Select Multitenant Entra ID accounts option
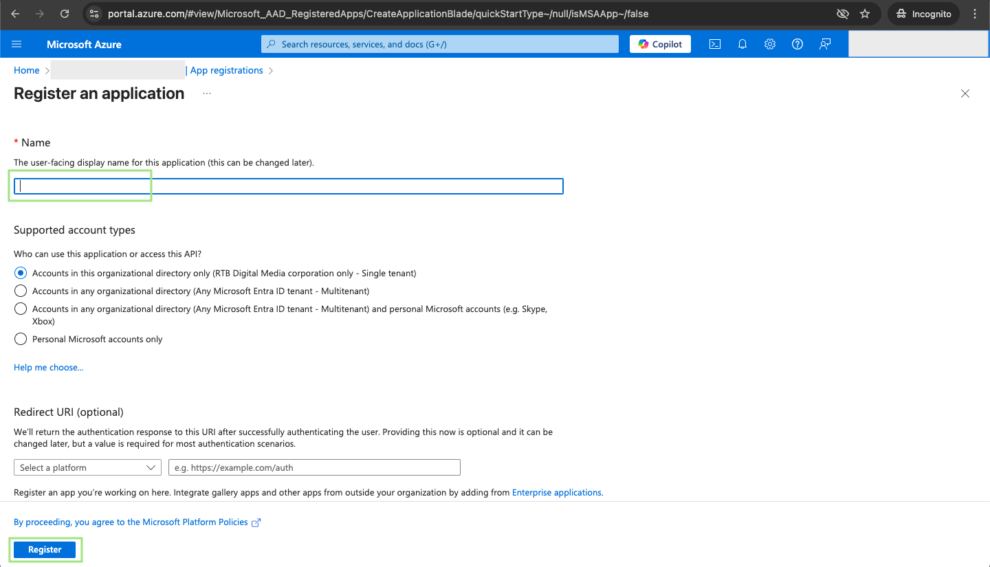This screenshot has height=567, width=990. coord(21,291)
